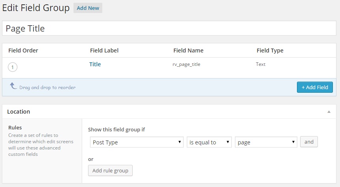Open the 'page' value dropdown
The image size is (340, 187).
click(266, 142)
